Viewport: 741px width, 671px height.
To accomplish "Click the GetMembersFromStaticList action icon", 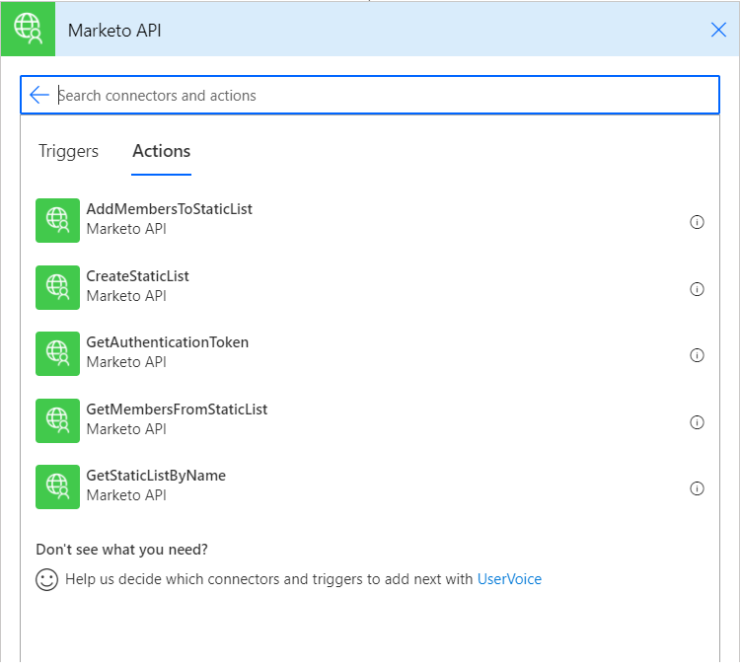I will (x=57, y=420).
